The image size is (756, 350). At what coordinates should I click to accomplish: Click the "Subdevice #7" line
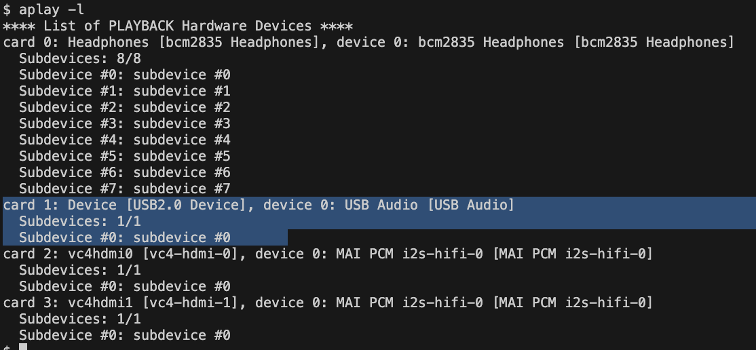pyautogui.click(x=125, y=189)
